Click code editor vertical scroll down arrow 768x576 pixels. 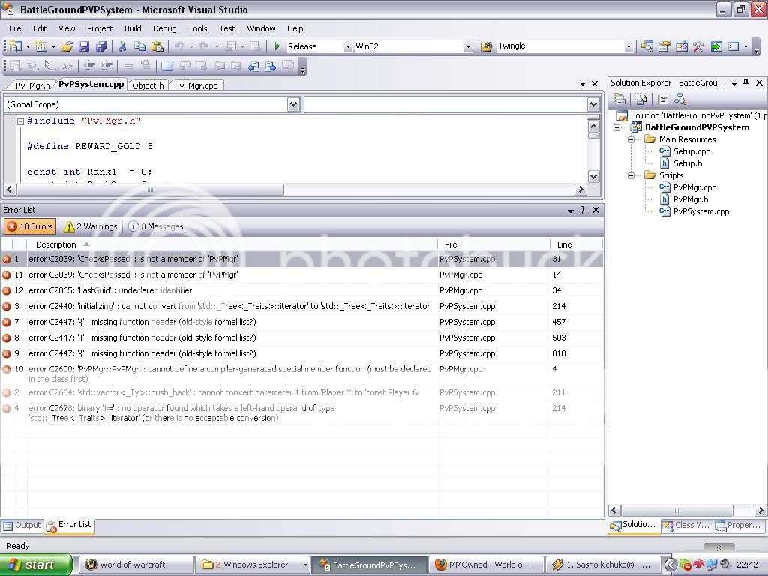click(x=593, y=176)
